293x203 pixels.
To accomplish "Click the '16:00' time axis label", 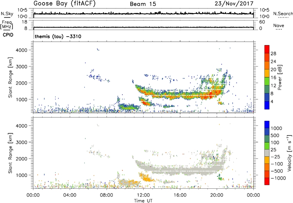I will (180, 195).
